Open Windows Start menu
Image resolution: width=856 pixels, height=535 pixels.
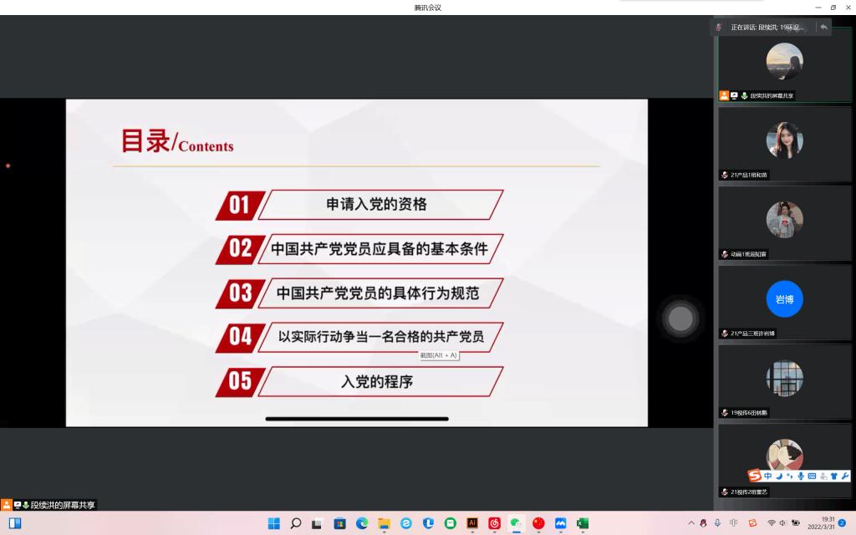273,523
